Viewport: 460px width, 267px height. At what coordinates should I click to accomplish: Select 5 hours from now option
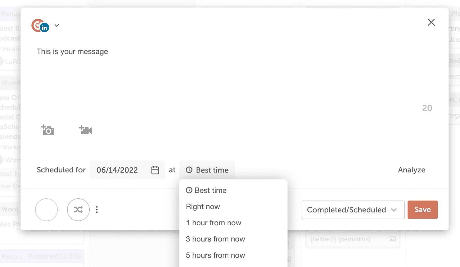[215, 255]
